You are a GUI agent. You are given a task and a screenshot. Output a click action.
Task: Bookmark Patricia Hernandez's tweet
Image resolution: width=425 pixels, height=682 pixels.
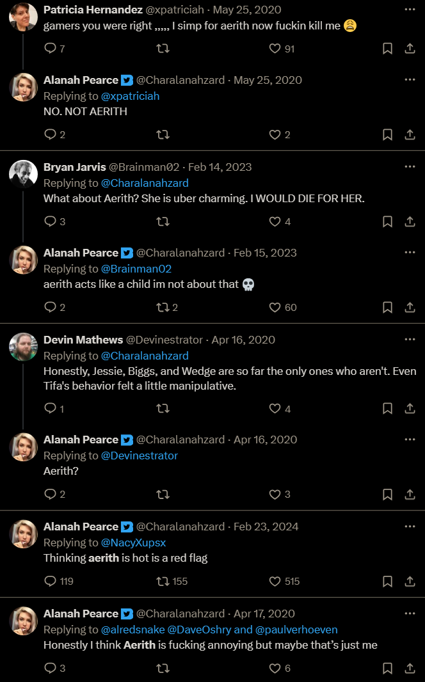click(x=387, y=48)
